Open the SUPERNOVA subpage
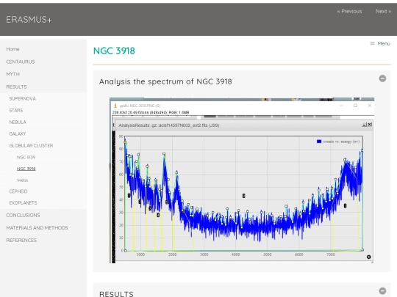The image size is (397, 297). coord(23,98)
